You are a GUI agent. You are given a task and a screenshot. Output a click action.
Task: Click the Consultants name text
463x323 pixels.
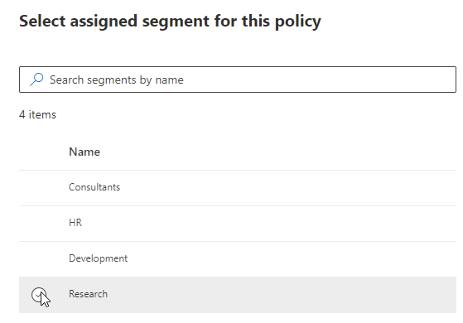(94, 187)
